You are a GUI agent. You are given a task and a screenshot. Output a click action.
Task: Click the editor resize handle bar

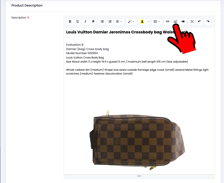click(139, 176)
